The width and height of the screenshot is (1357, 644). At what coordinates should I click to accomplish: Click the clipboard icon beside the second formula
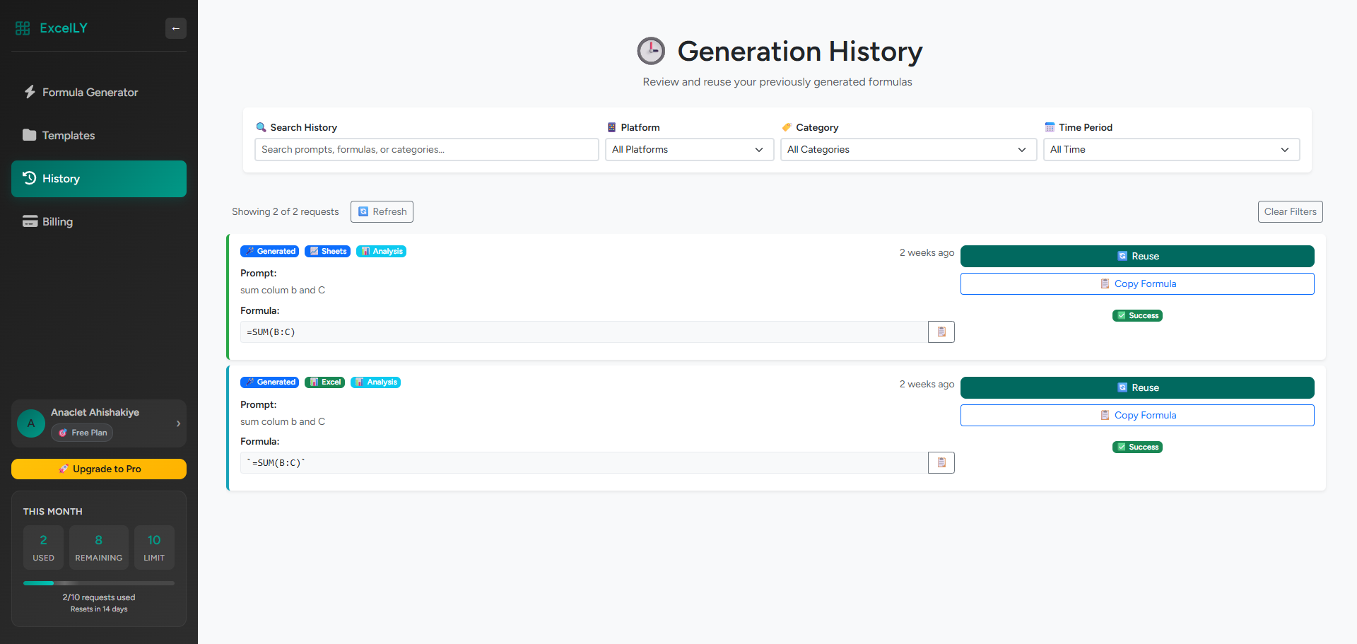(941, 462)
